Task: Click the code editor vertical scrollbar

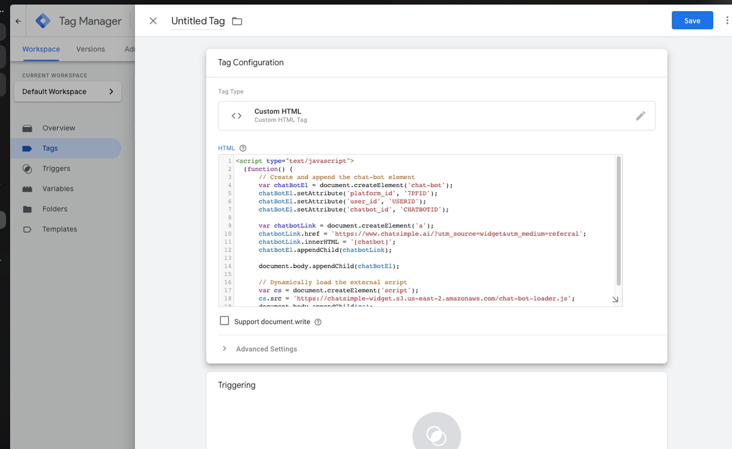Action: (619, 222)
